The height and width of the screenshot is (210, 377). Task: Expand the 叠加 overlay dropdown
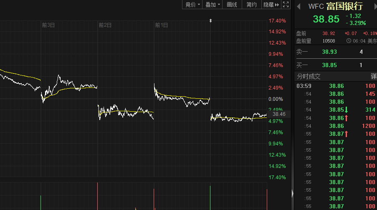213,5
